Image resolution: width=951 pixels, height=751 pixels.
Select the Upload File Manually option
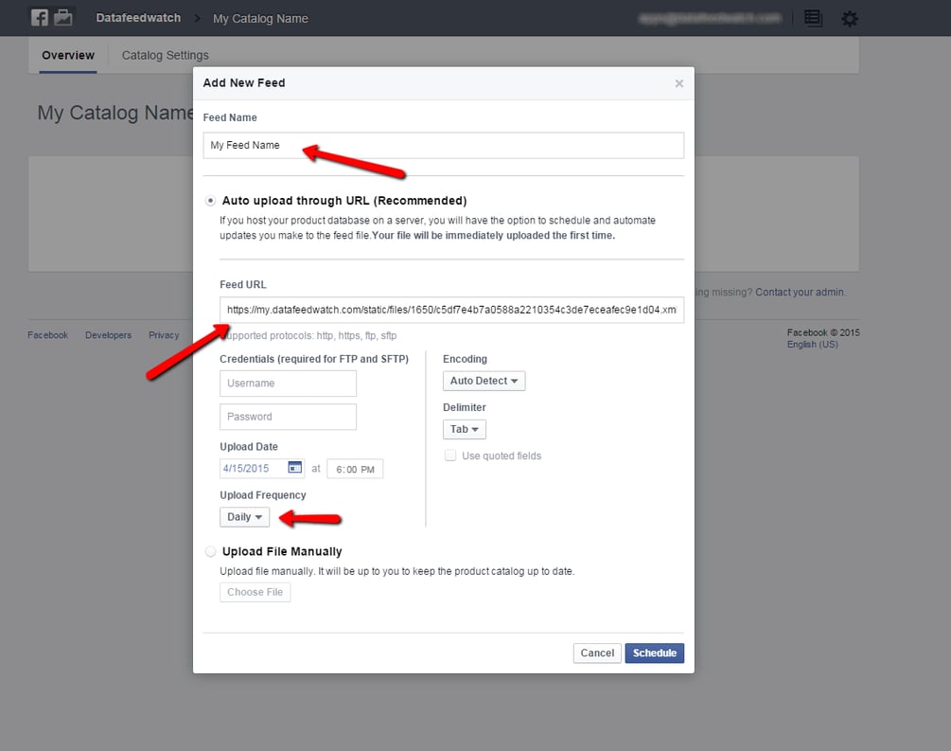[210, 550]
